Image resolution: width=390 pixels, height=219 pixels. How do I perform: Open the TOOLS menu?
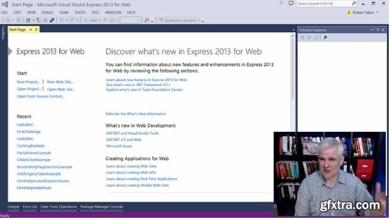pos(80,13)
